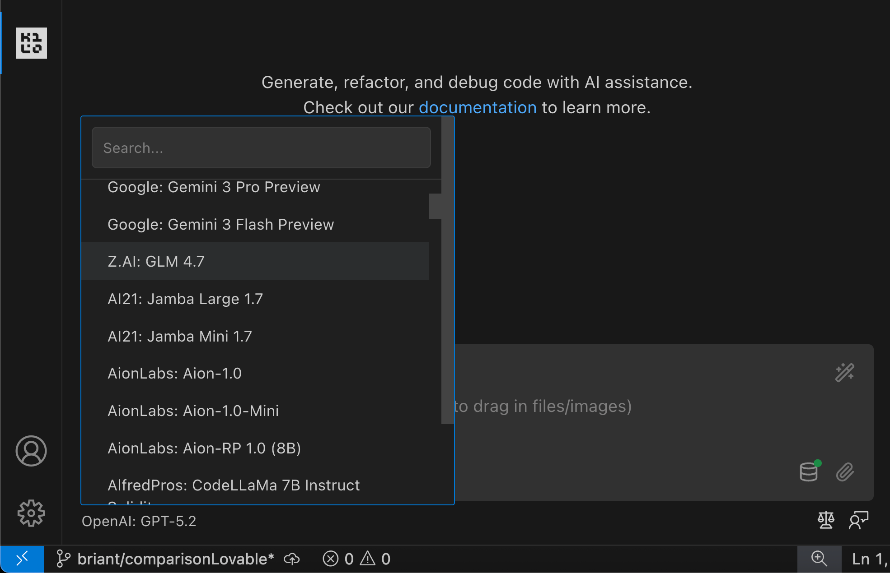
Task: Open the documentation link
Action: tap(478, 107)
